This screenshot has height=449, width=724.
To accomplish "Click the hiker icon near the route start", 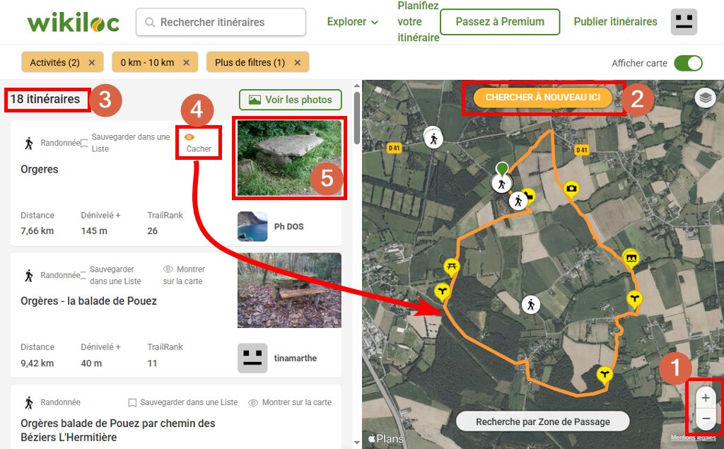I will pyautogui.click(x=502, y=182).
